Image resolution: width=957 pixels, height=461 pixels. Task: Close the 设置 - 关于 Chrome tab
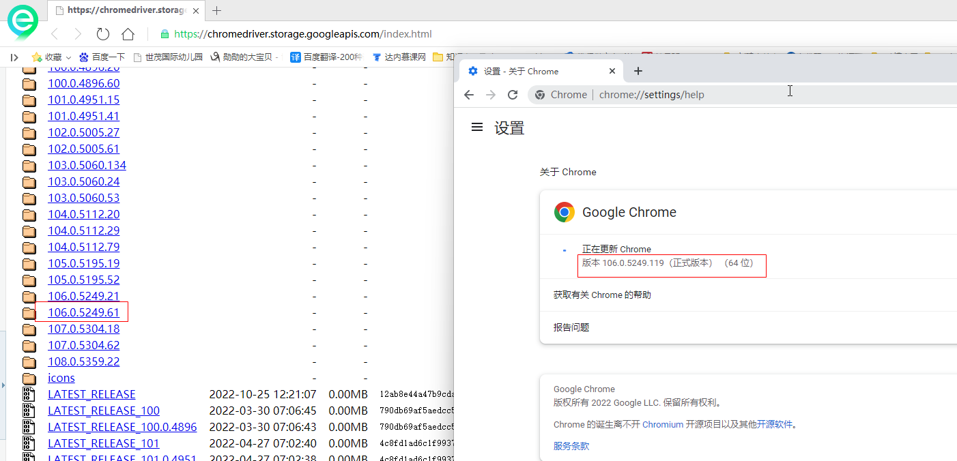[x=612, y=71]
